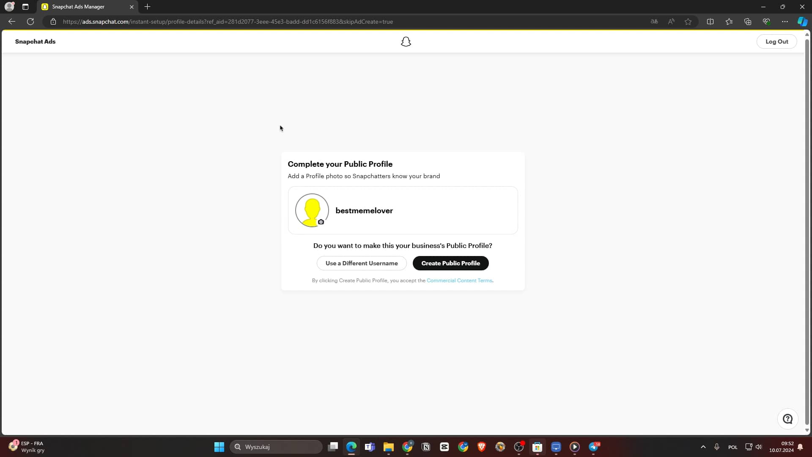Click Create Public Profile
This screenshot has width=812, height=457.
[x=451, y=263]
